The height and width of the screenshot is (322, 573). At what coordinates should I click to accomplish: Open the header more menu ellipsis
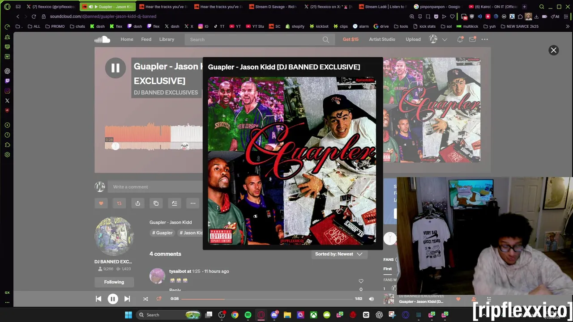(485, 39)
